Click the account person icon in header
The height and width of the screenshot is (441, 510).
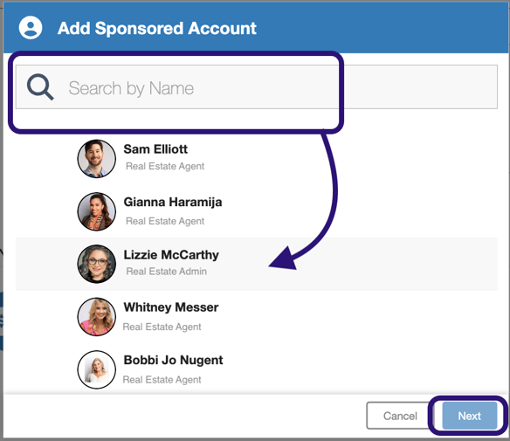pos(31,28)
